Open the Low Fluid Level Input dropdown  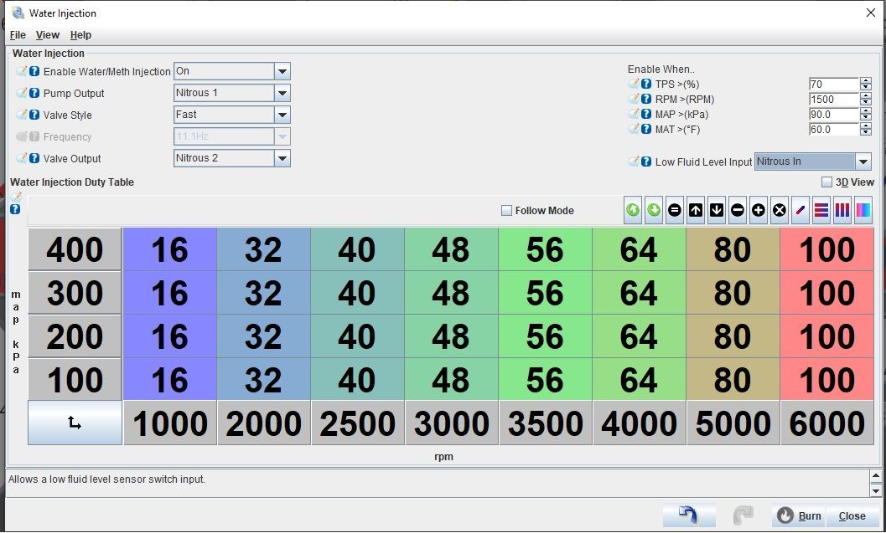pos(863,161)
